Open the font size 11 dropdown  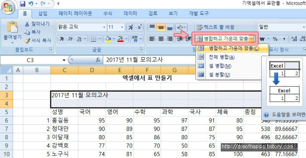click(x=122, y=27)
